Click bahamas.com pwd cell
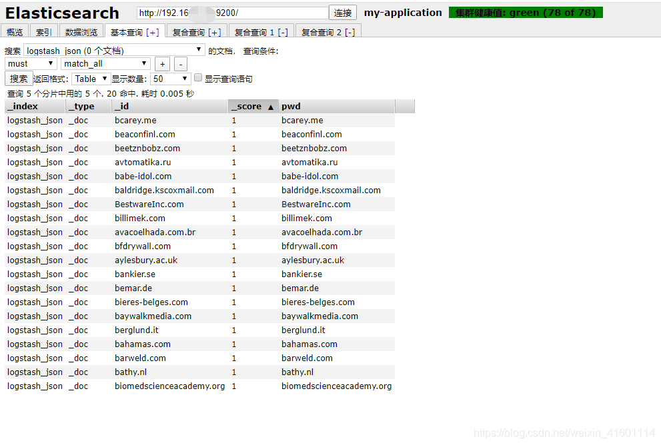This screenshot has height=445, width=661. click(x=336, y=344)
